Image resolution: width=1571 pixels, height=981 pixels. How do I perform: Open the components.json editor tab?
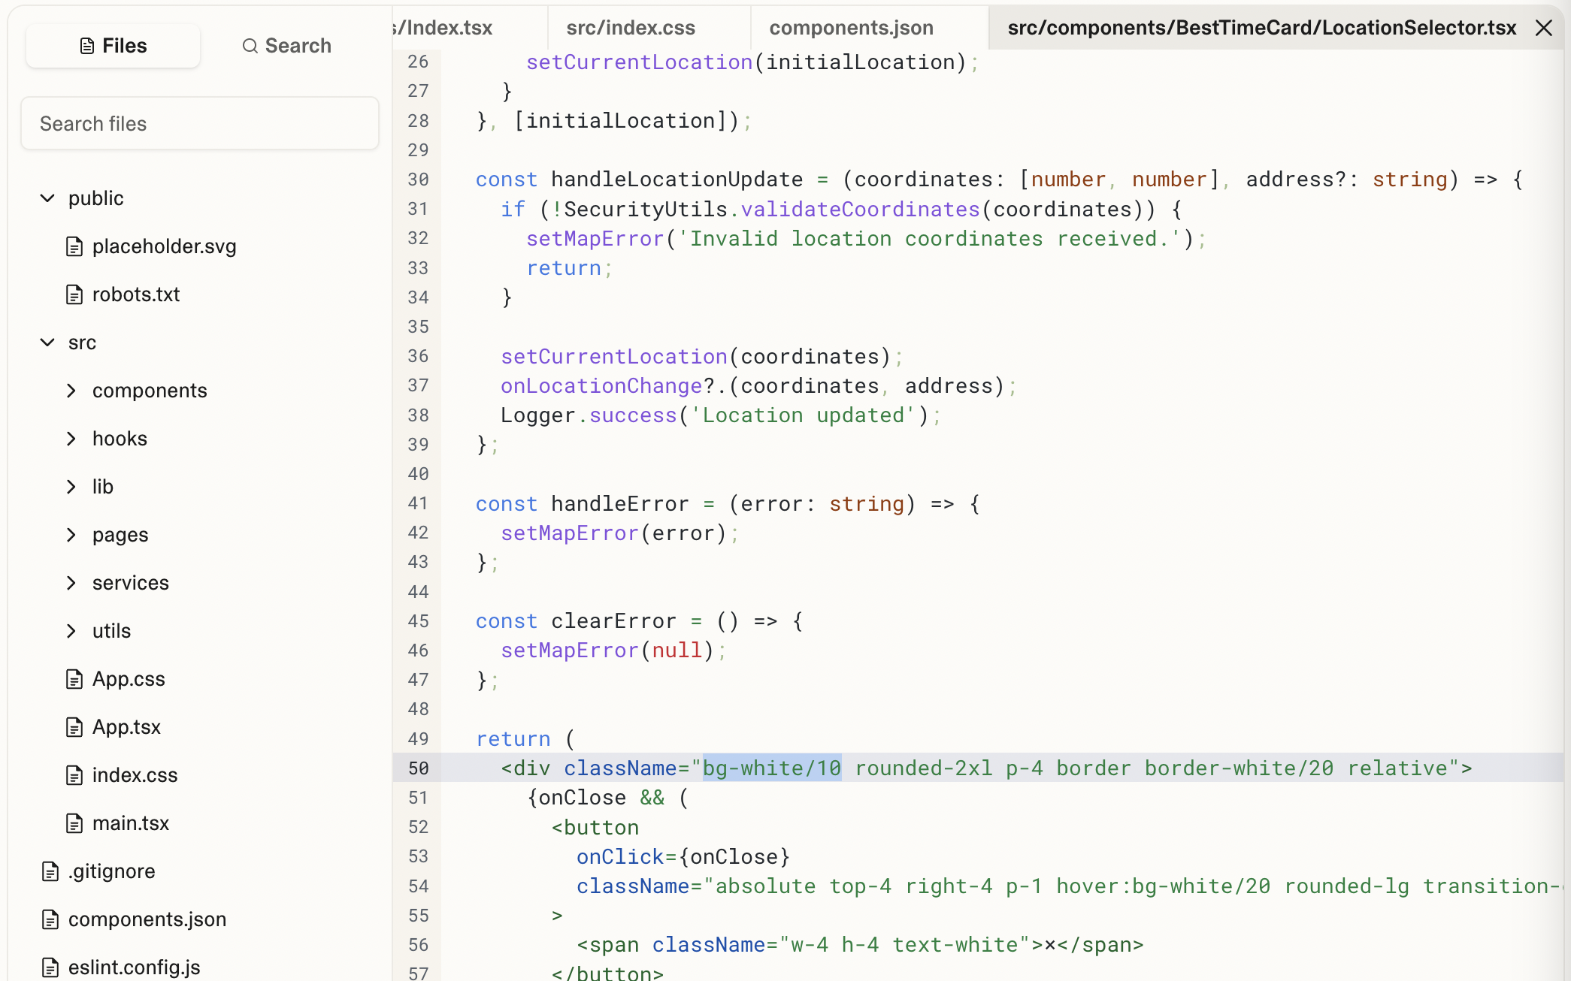[x=851, y=28]
